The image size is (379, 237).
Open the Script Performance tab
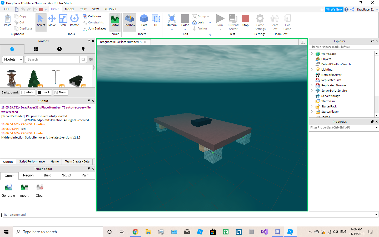point(32,161)
